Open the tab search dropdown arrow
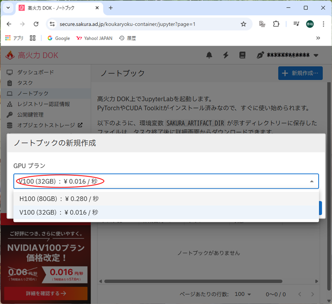The image size is (332, 304). [8, 8]
